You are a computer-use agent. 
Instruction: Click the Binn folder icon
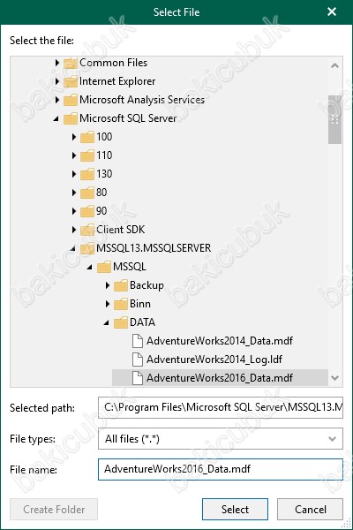click(121, 304)
